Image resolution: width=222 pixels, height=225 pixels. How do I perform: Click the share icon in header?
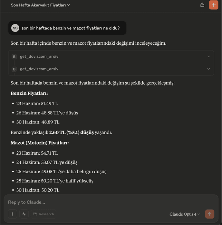click(202, 5)
